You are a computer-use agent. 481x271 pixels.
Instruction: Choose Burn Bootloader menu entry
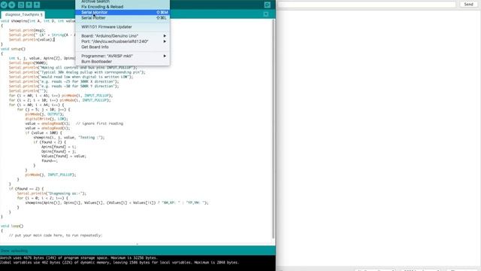pos(123,62)
